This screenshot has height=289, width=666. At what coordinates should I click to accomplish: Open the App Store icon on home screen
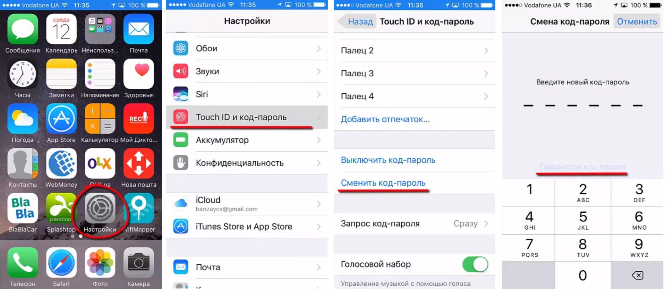pyautogui.click(x=61, y=119)
